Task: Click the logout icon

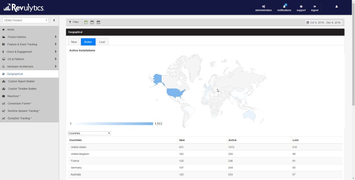Action: (315, 7)
